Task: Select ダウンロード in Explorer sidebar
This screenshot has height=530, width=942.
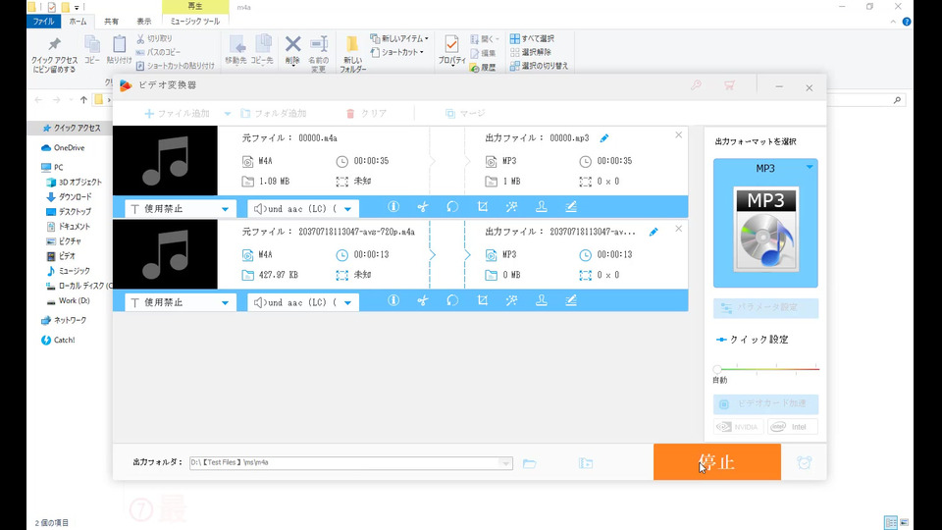Action: pos(69,196)
